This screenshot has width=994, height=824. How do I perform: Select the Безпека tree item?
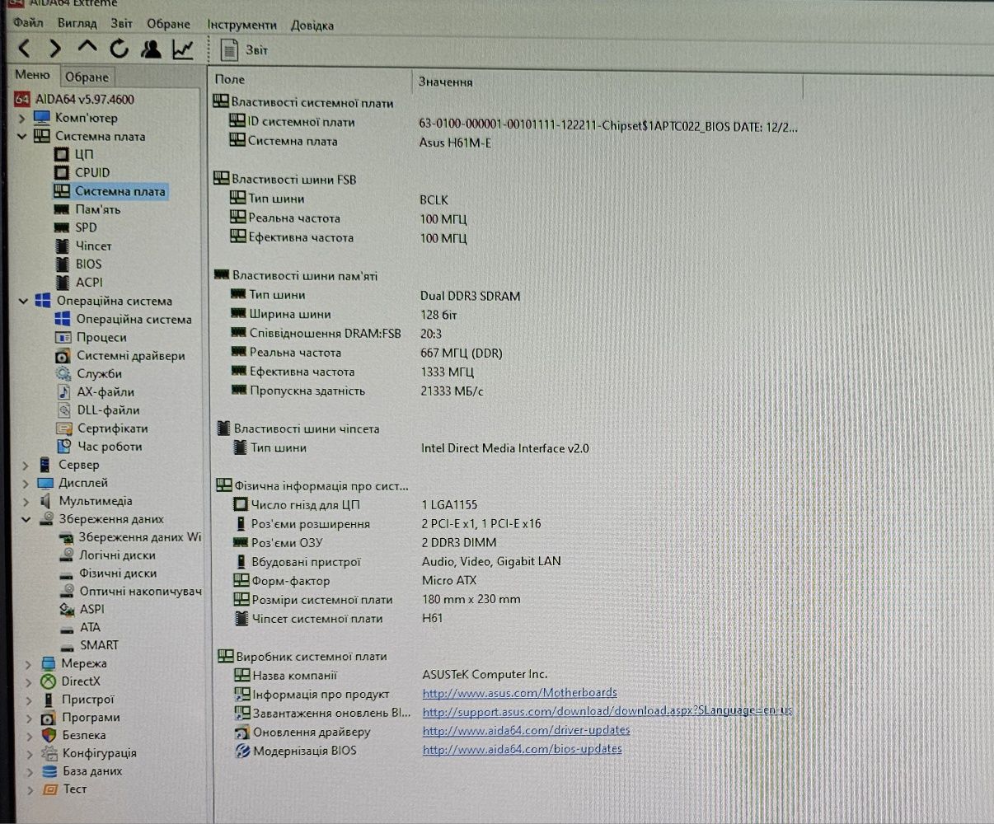pos(84,735)
